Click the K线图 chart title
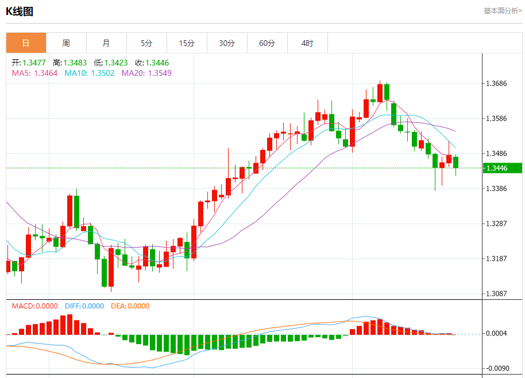Screen dimensions: 525x378 [20, 11]
